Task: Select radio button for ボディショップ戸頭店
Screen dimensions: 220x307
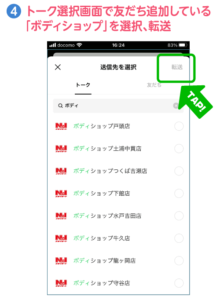Action: (x=179, y=126)
